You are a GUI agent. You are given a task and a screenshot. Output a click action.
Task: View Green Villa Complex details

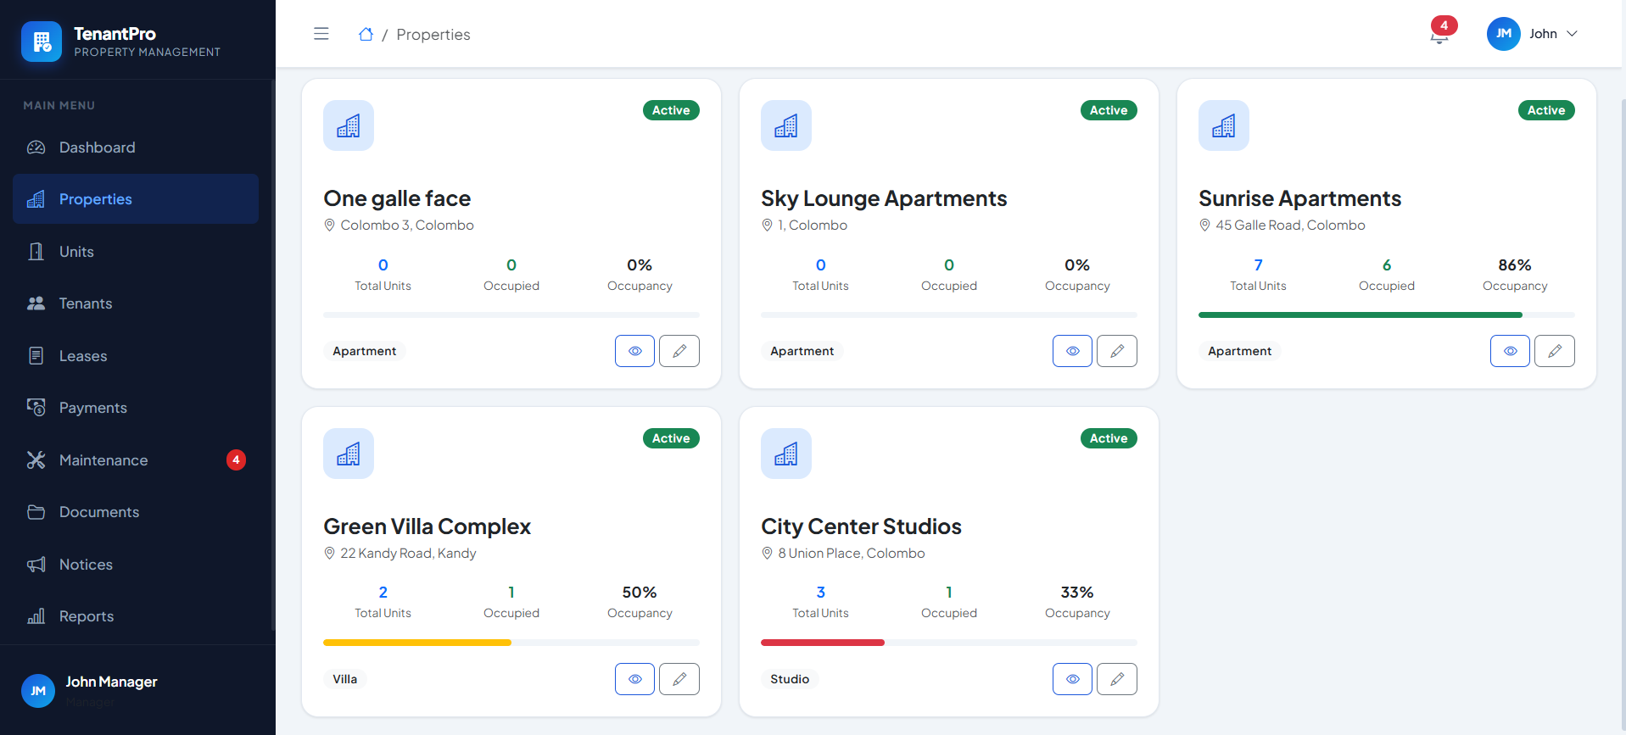coord(634,679)
